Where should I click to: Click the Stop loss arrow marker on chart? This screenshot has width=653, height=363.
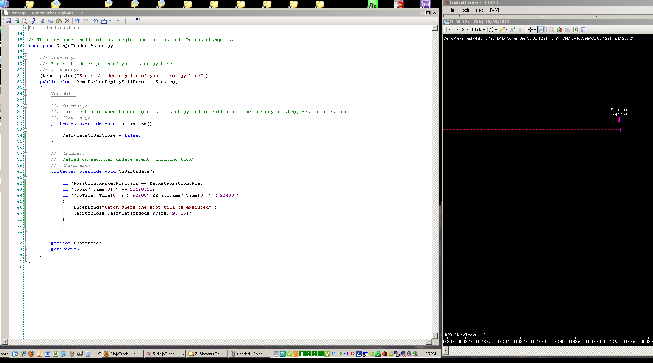pos(619,120)
